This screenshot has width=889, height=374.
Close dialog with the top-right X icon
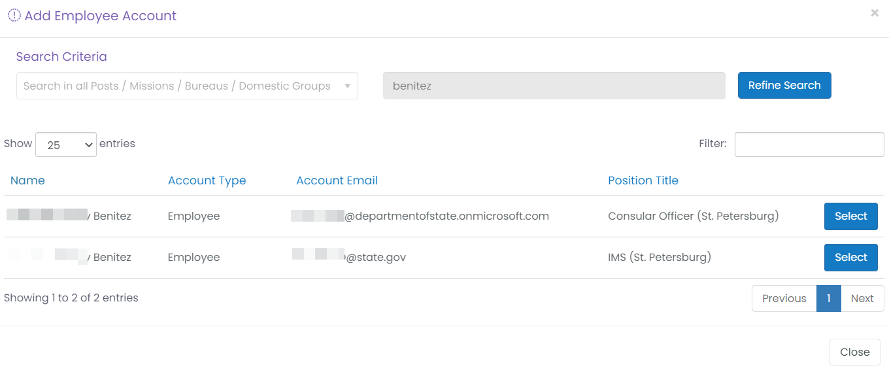coord(875,13)
